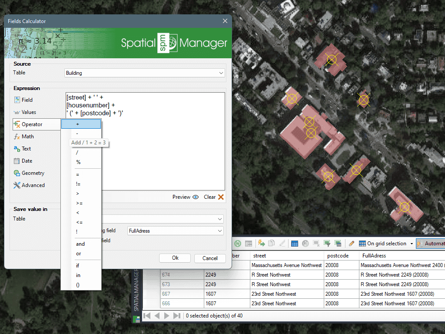Choose the - subtract operator
Viewport: 445px width, 334px height.
pyautogui.click(x=81, y=134)
